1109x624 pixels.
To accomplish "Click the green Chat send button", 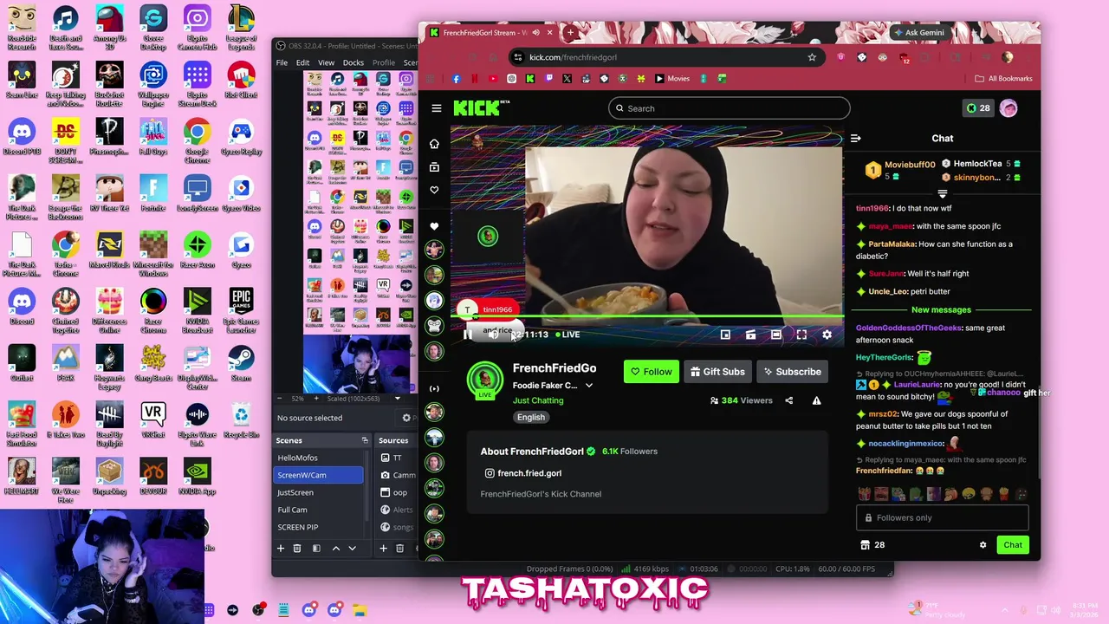I will click(1013, 545).
